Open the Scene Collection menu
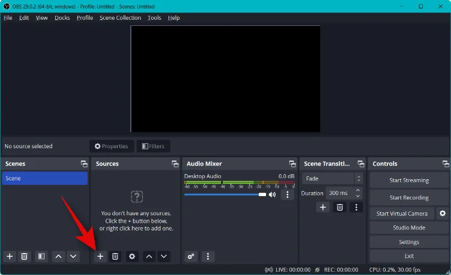The width and height of the screenshot is (451, 275). pyautogui.click(x=120, y=18)
